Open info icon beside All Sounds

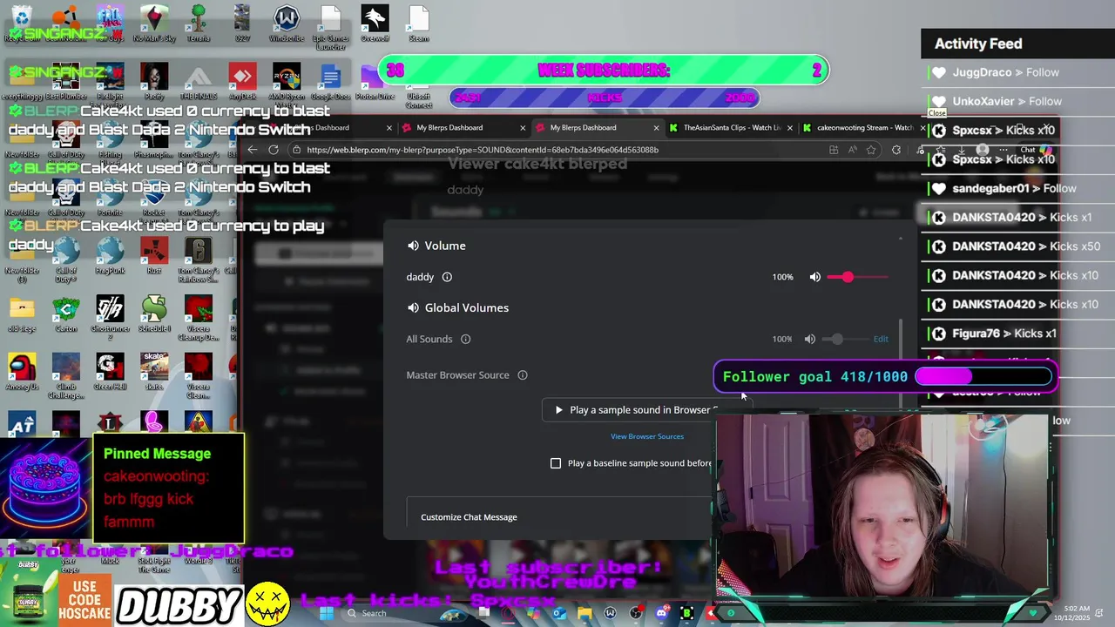click(x=465, y=339)
